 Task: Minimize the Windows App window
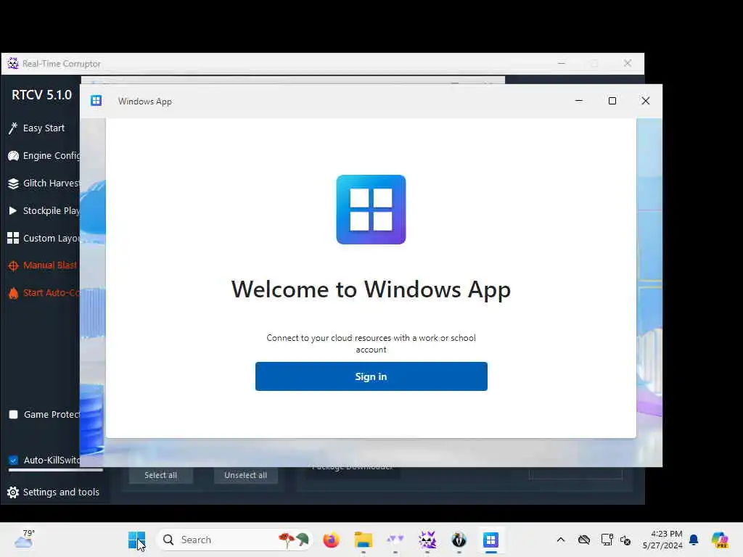[578, 100]
